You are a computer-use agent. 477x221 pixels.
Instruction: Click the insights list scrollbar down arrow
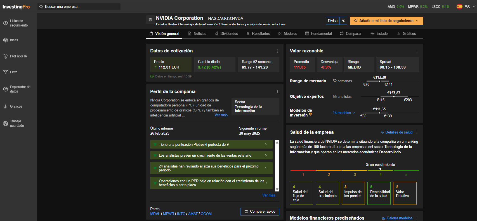coord(277,189)
